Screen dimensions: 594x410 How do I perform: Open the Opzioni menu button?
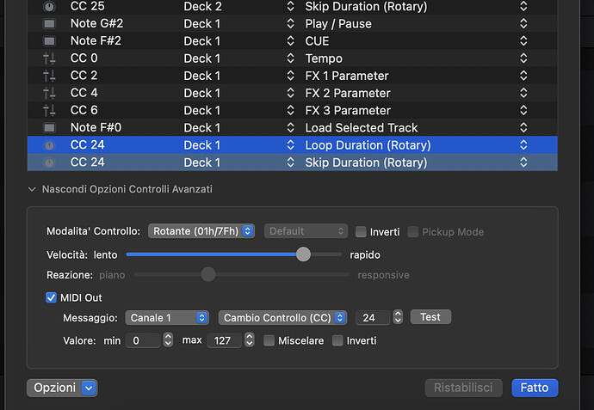tap(62, 388)
